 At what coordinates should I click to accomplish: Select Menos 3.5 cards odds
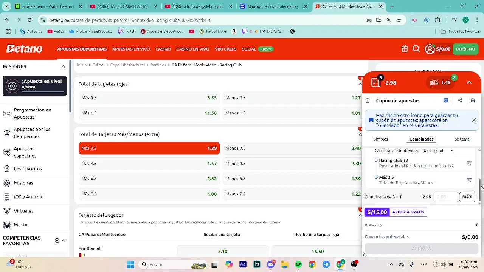[x=293, y=148]
